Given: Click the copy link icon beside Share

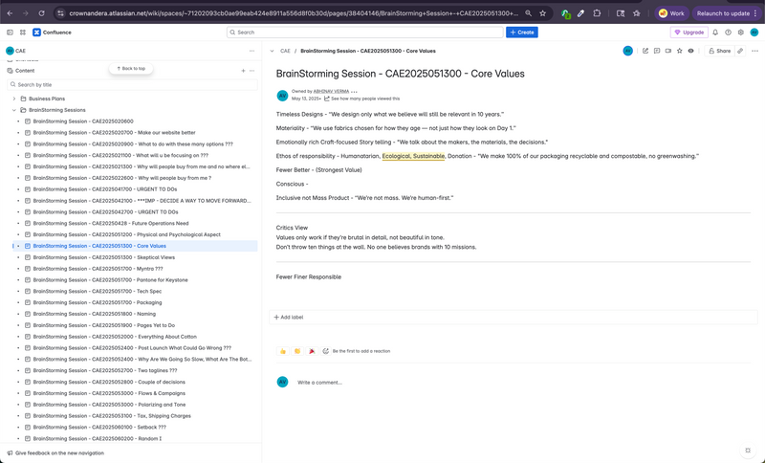Looking at the screenshot, I should point(740,51).
